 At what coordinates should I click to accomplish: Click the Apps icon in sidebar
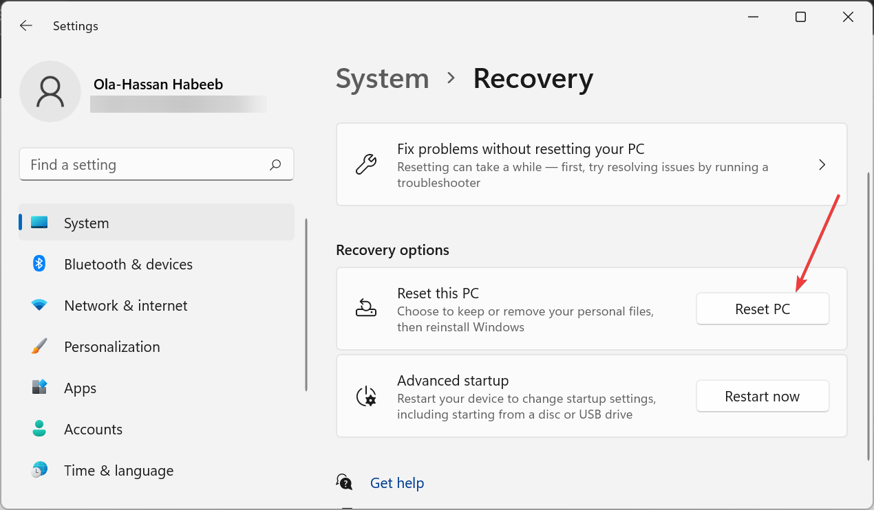click(x=39, y=388)
